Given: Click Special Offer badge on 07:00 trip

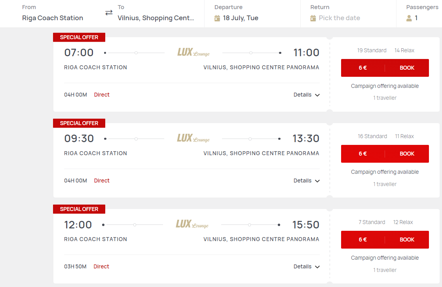Looking at the screenshot, I should 79,37.
